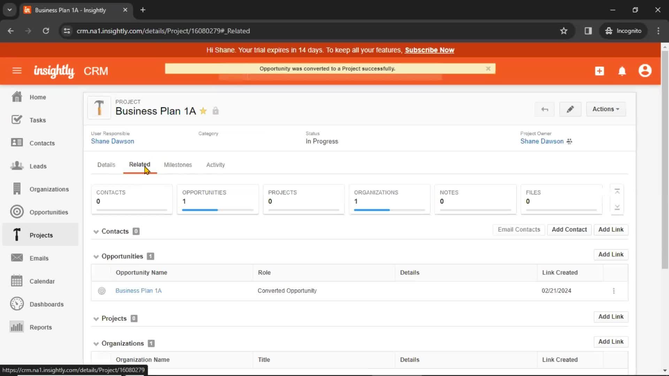Switch to the Details tab

coord(106,164)
